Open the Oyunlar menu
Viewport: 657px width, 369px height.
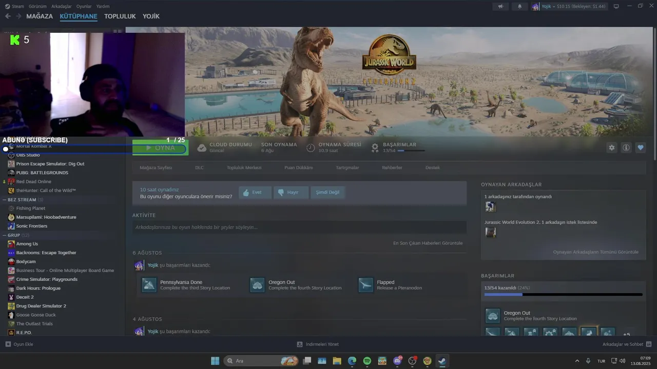pyautogui.click(x=84, y=6)
